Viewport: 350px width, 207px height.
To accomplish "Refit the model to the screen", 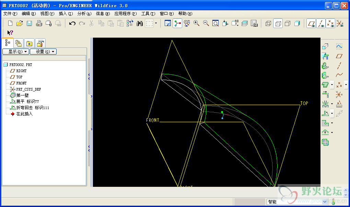I will [x=215, y=23].
